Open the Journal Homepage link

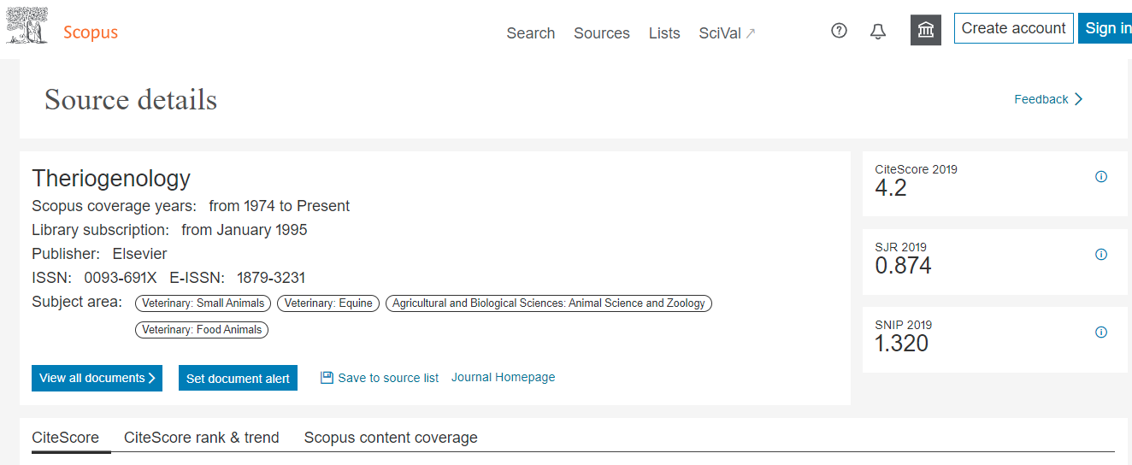tap(503, 377)
